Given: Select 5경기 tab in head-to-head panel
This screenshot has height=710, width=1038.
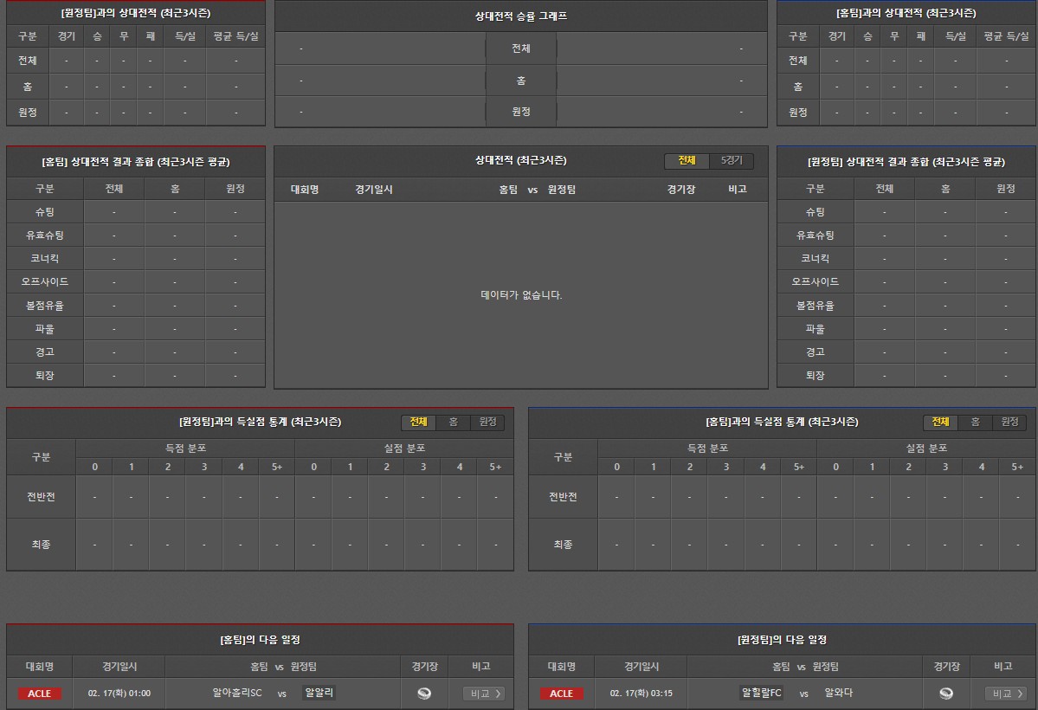Looking at the screenshot, I should point(732,161).
